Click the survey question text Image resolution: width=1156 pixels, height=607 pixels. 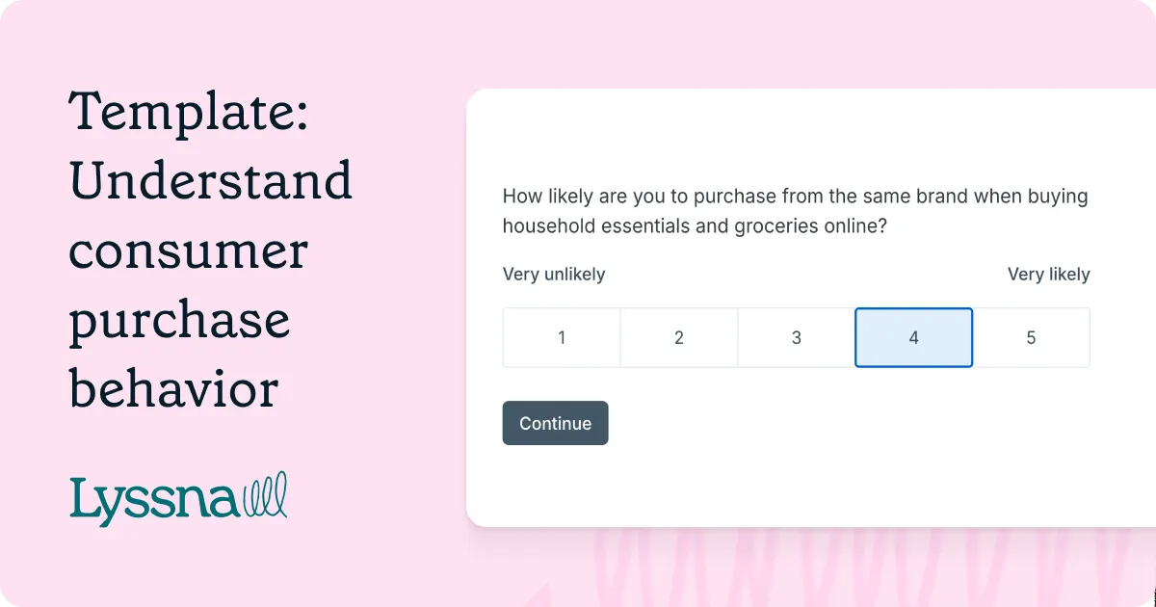tap(795, 211)
